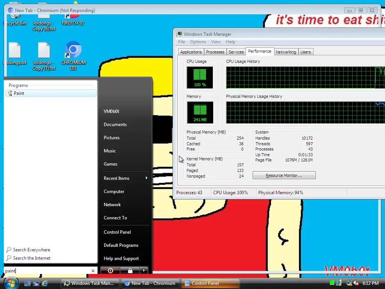Show desktop via quick launch icon
385x289 pixels.
27,283
